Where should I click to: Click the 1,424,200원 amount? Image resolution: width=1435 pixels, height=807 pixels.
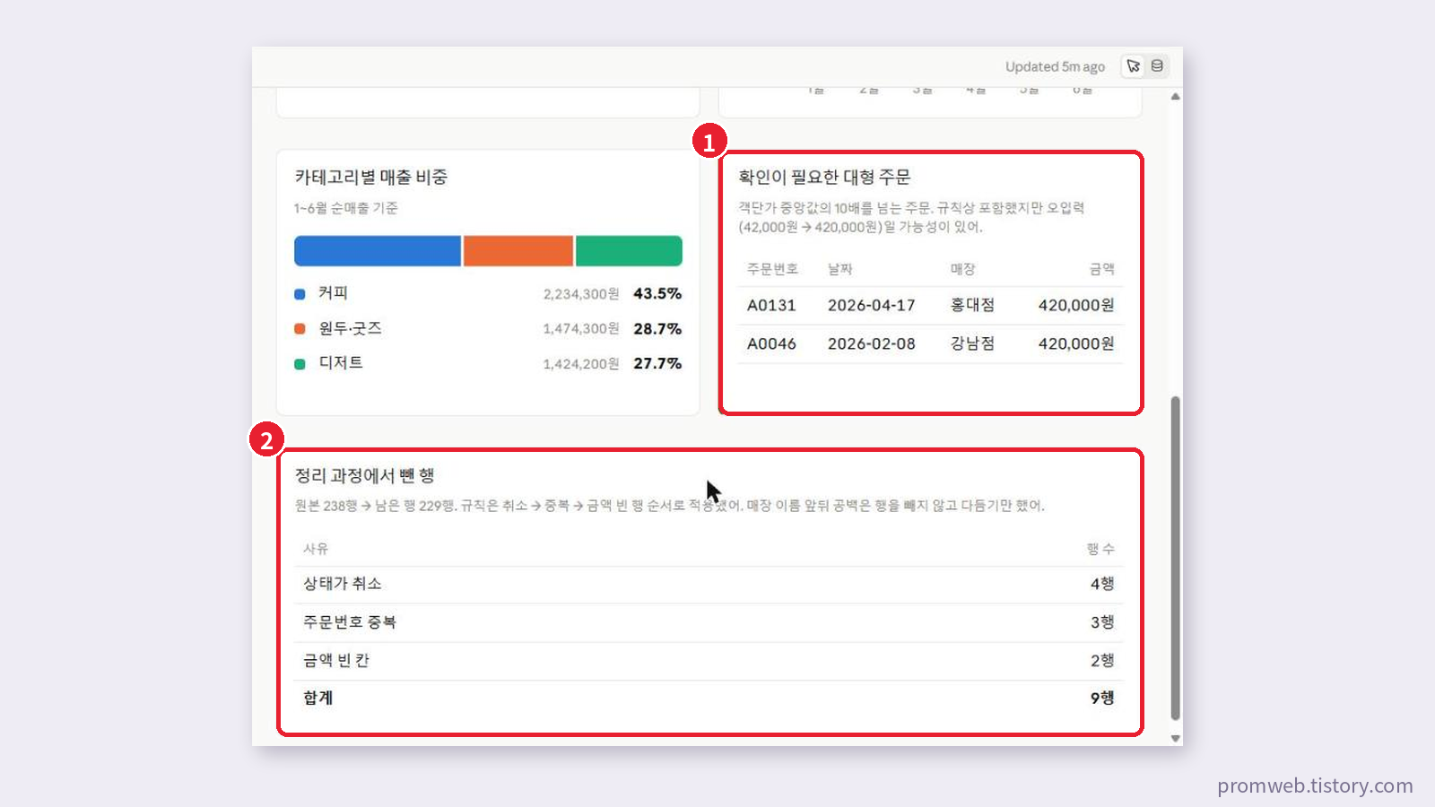coord(581,364)
